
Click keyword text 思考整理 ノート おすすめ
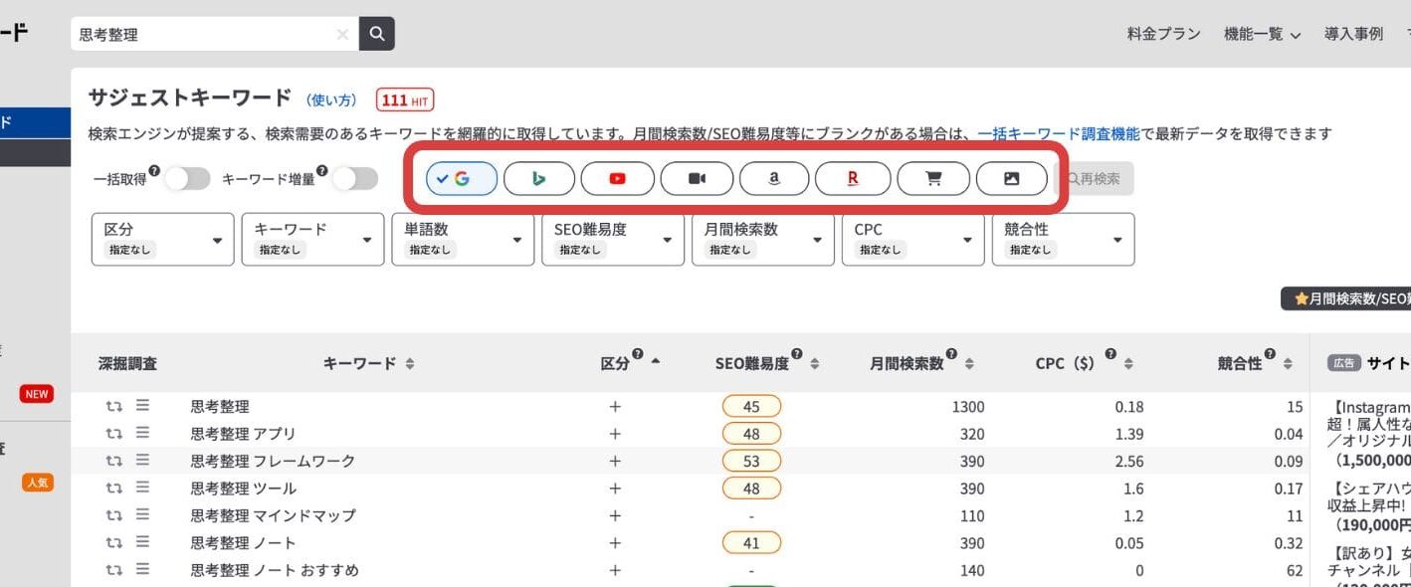pos(275,571)
